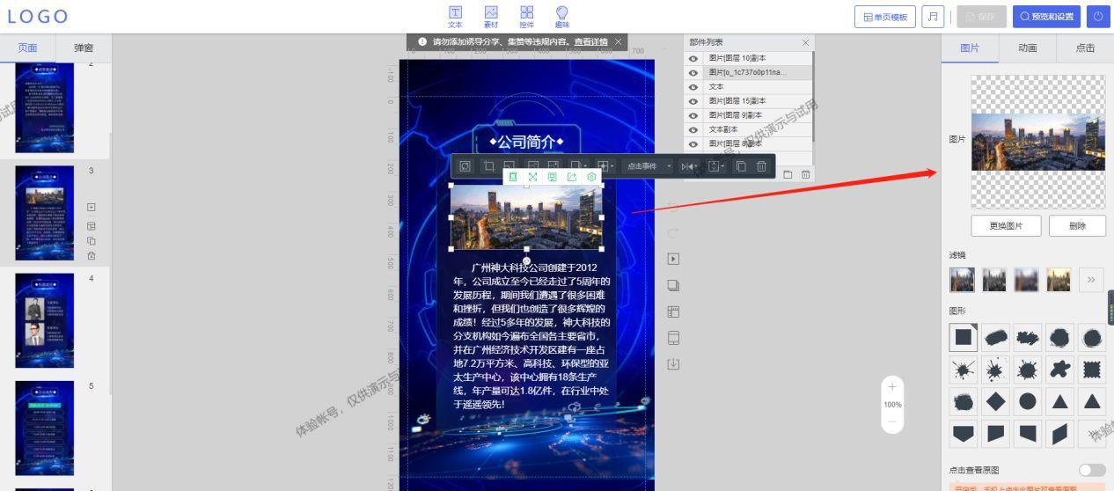Switch to the 动画 tab
1114x491 pixels.
pyautogui.click(x=1027, y=48)
